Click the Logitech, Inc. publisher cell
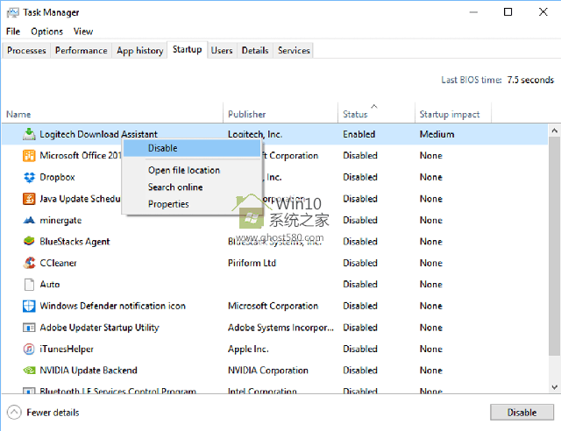This screenshot has height=431, width=561. (255, 134)
